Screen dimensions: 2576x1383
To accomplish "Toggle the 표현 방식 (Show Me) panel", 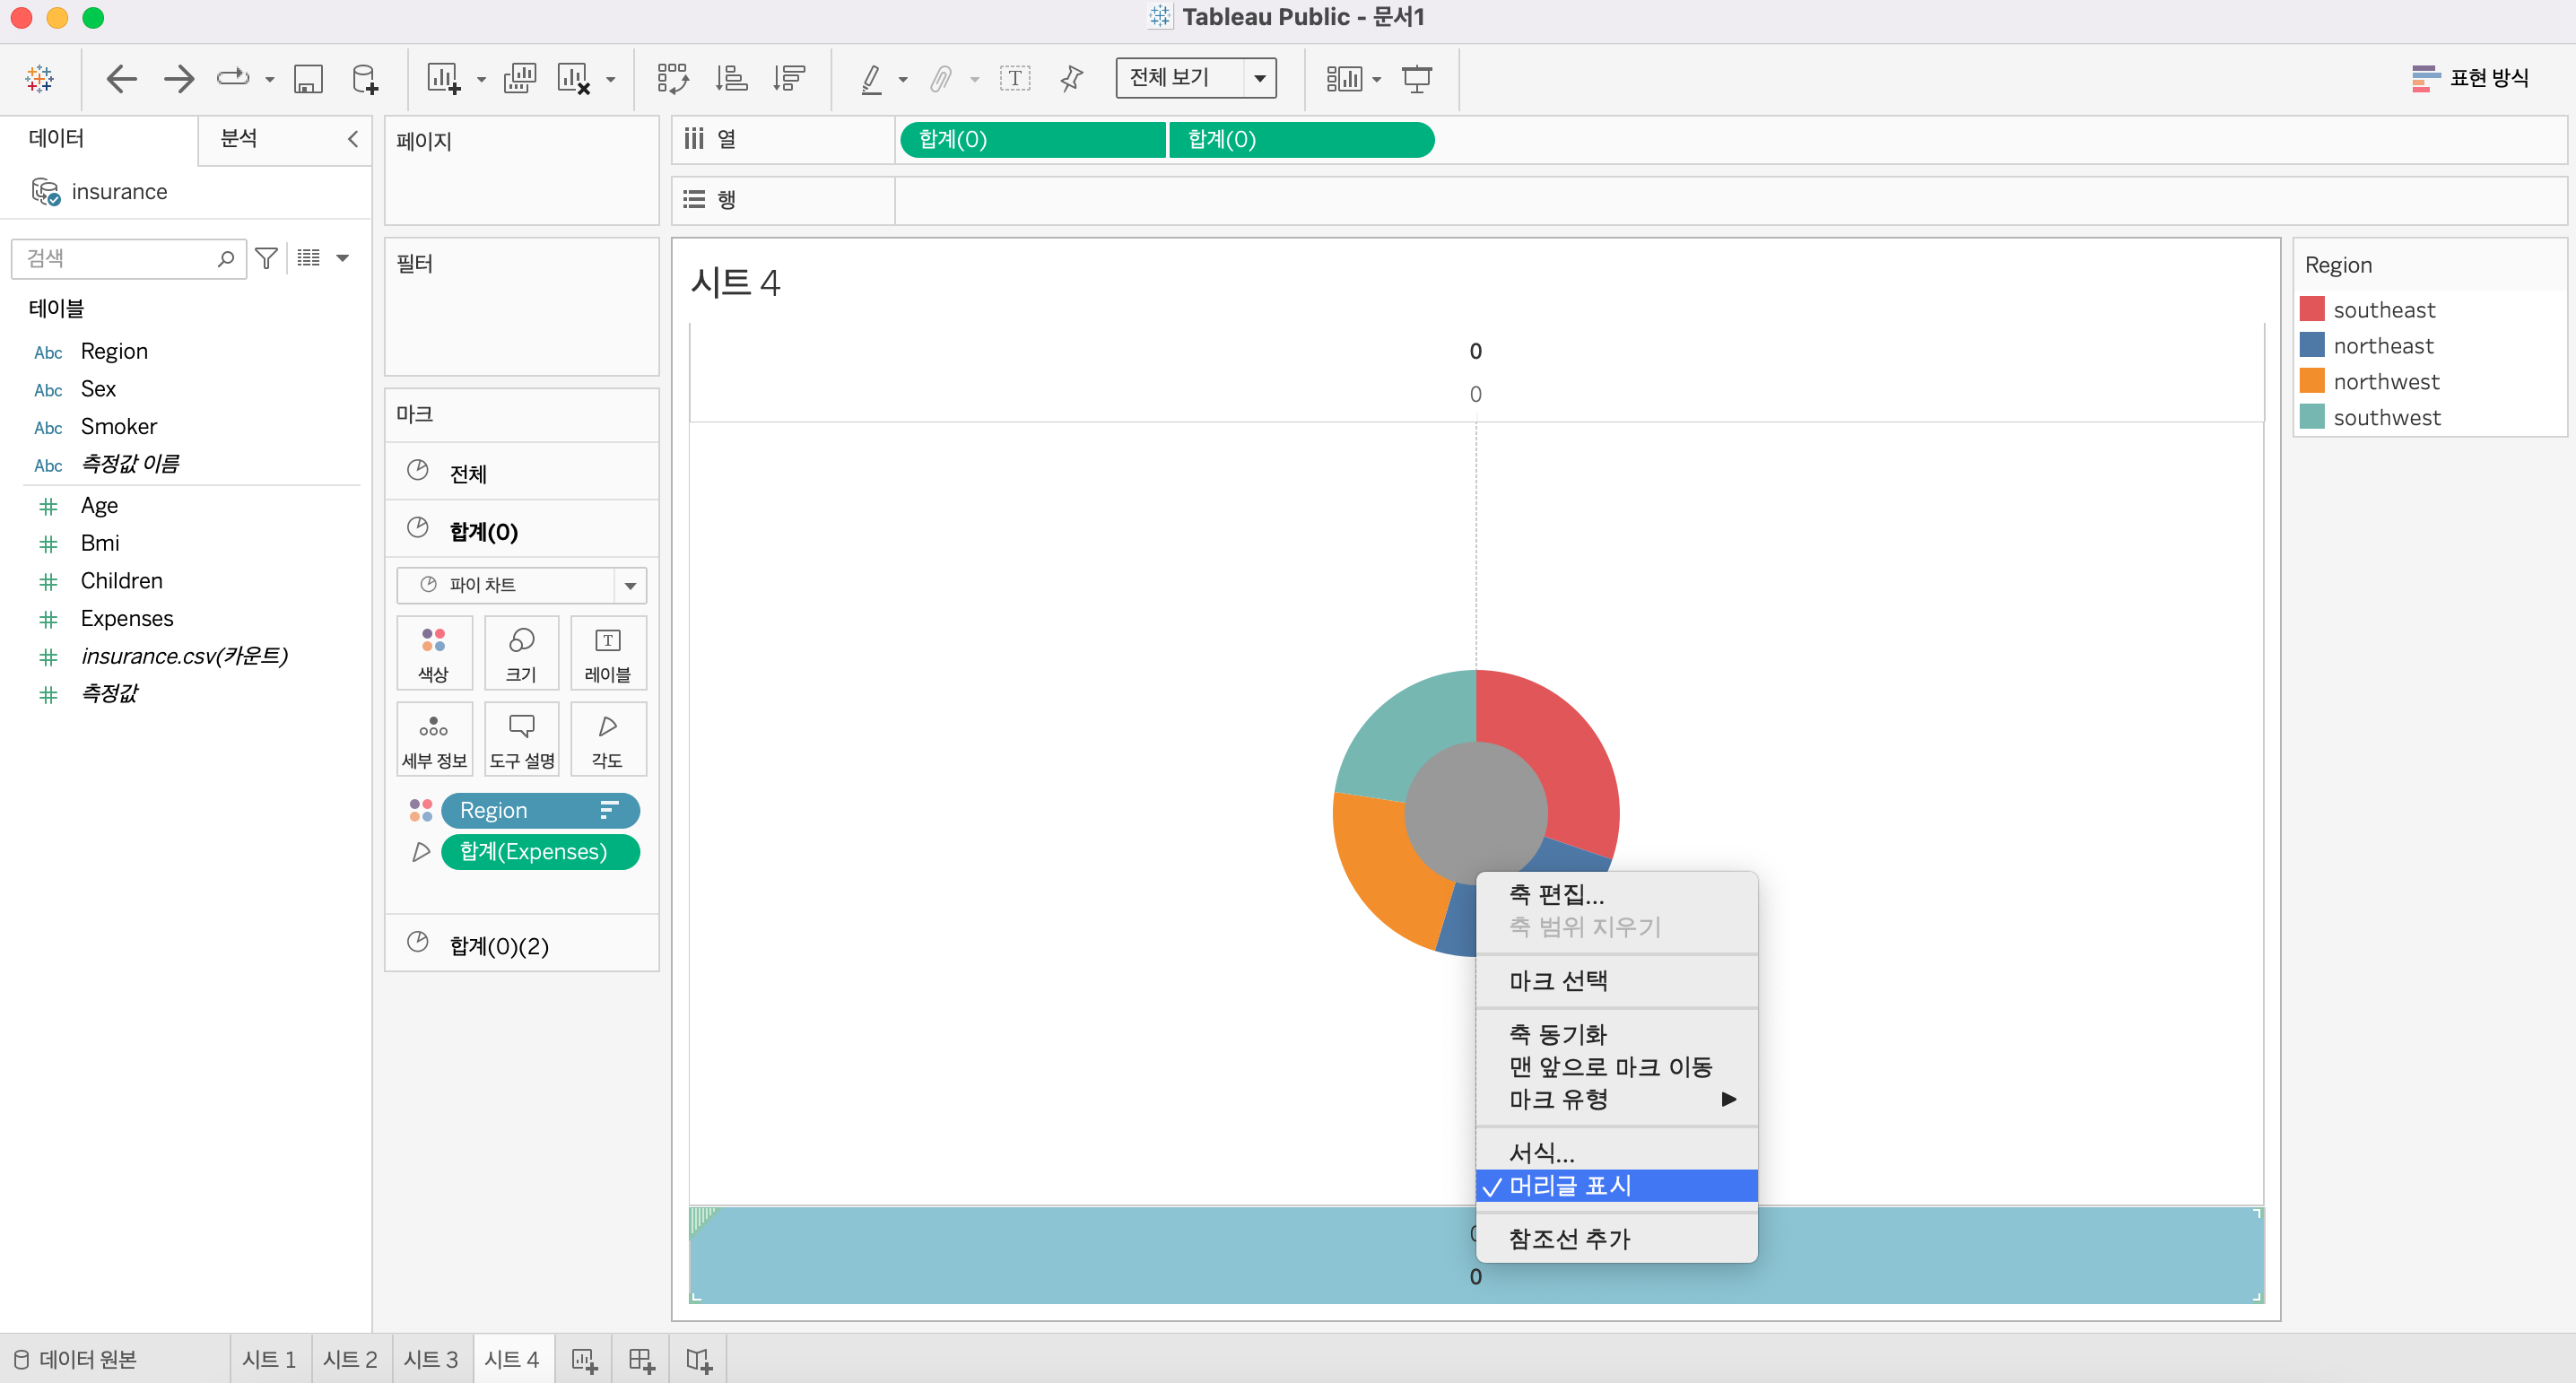I will click(x=2470, y=78).
